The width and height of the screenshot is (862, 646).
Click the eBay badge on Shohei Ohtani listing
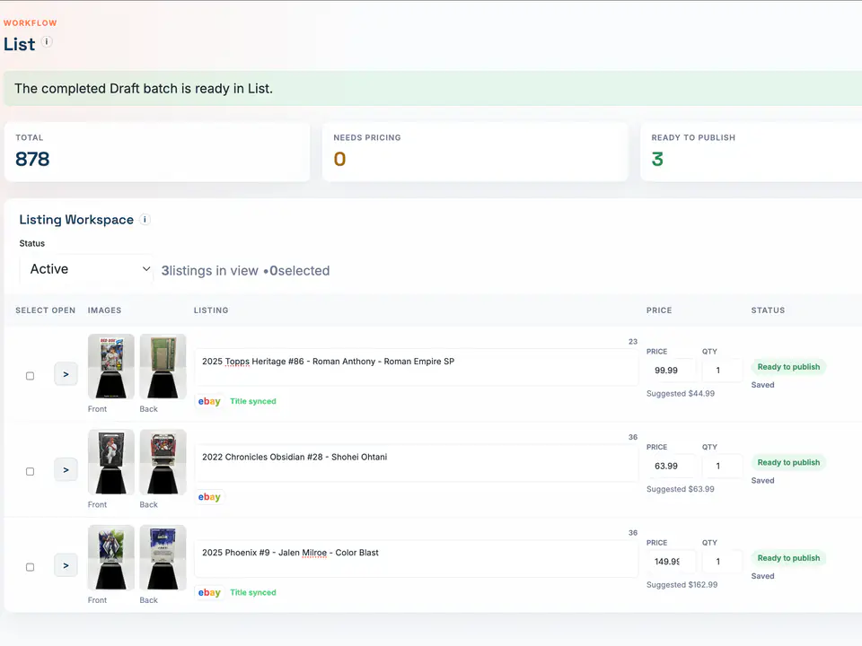coord(209,497)
